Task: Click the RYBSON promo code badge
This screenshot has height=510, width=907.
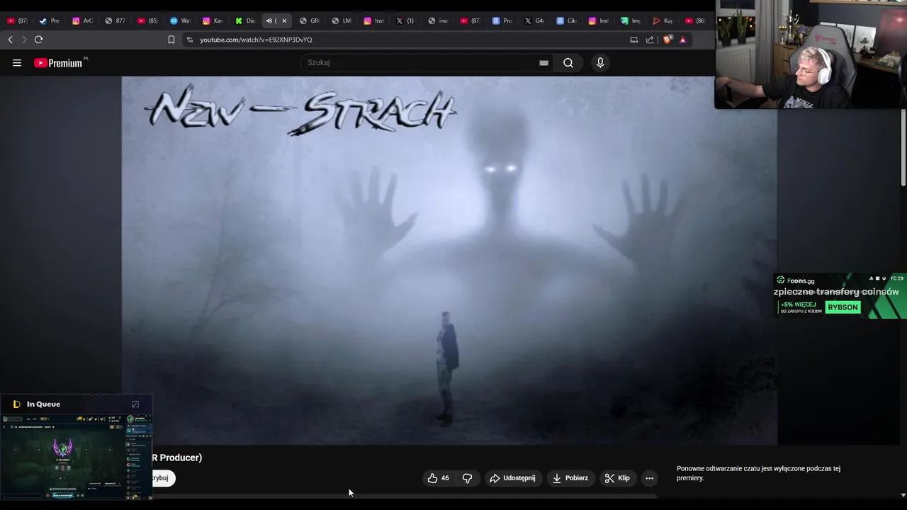Action: [843, 307]
